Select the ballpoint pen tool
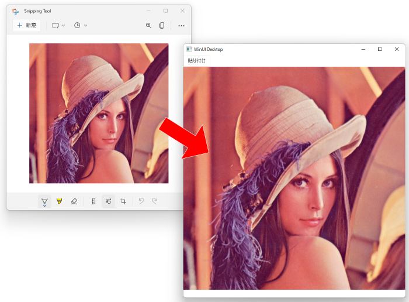This screenshot has height=302, width=409. tap(44, 201)
